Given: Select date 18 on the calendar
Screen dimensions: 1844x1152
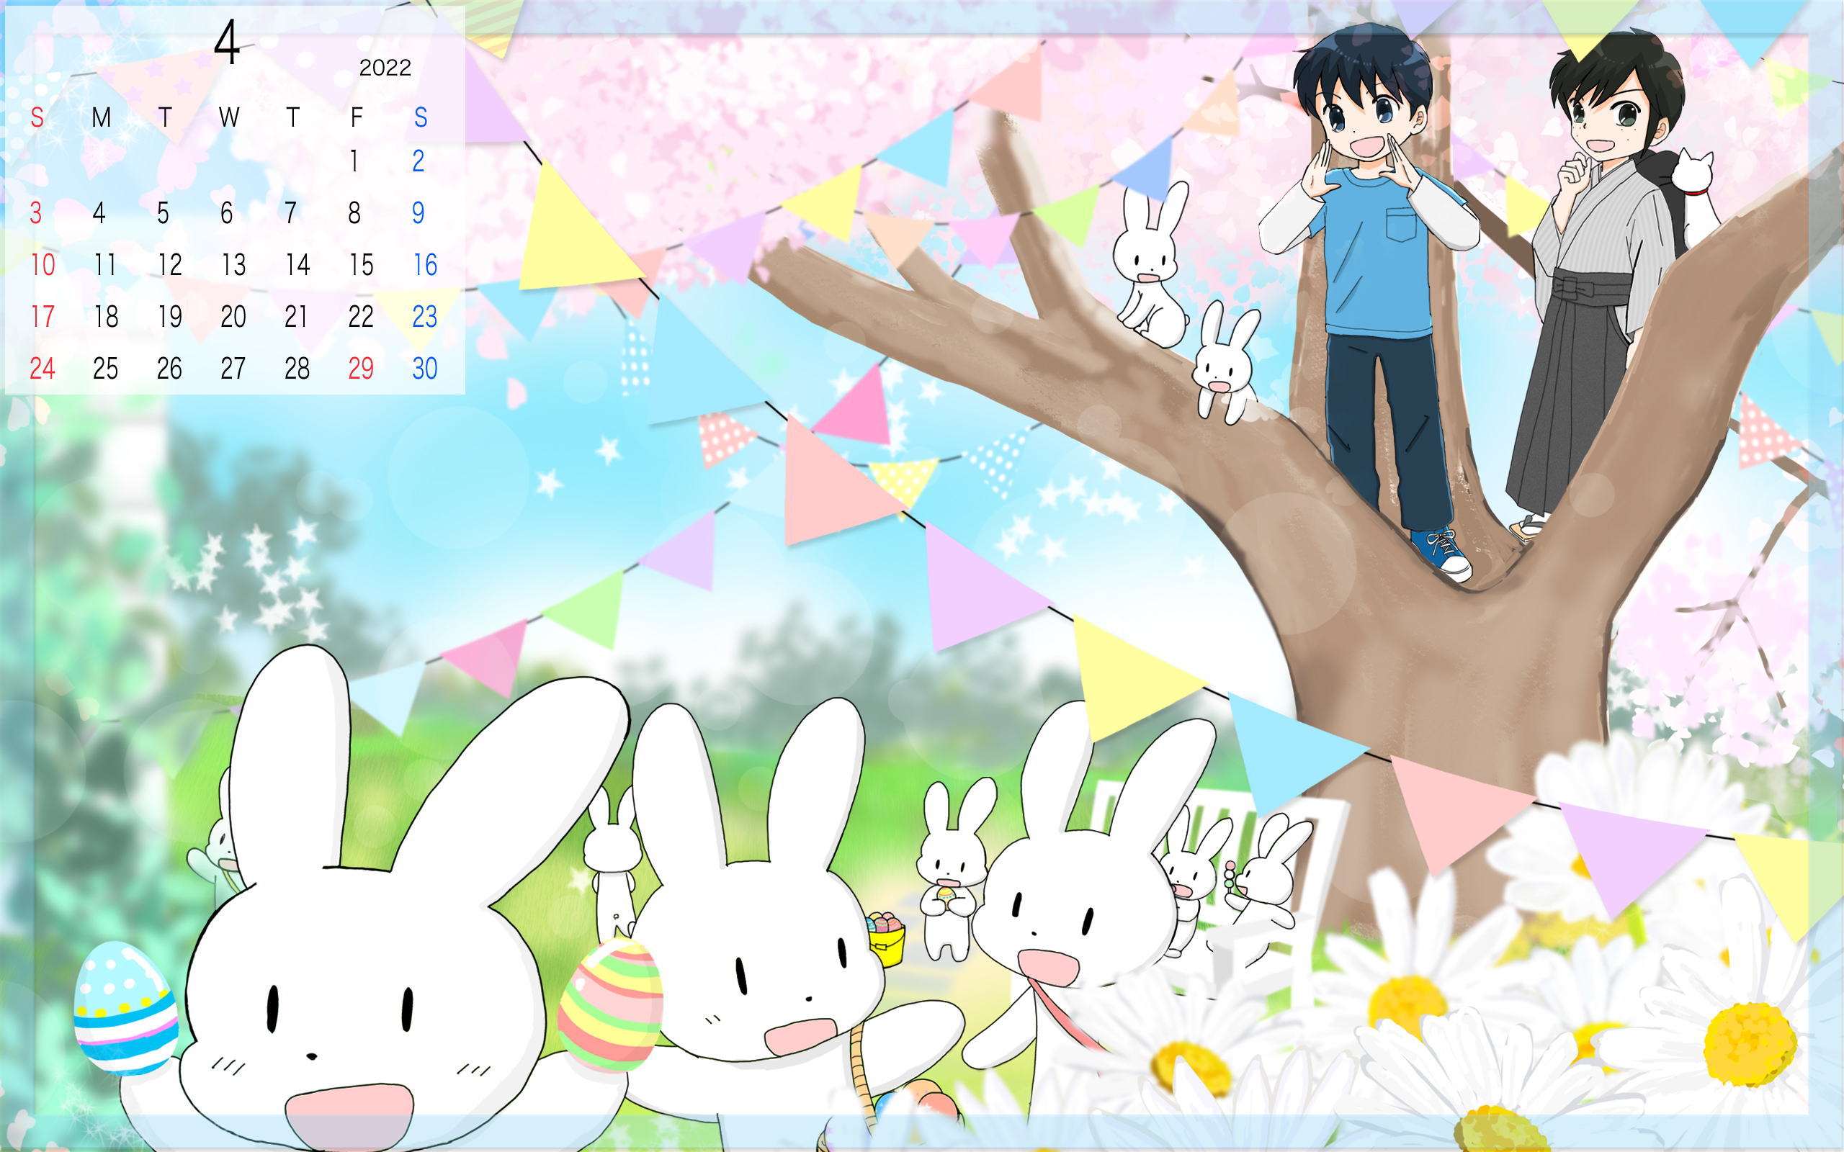Looking at the screenshot, I should (105, 316).
